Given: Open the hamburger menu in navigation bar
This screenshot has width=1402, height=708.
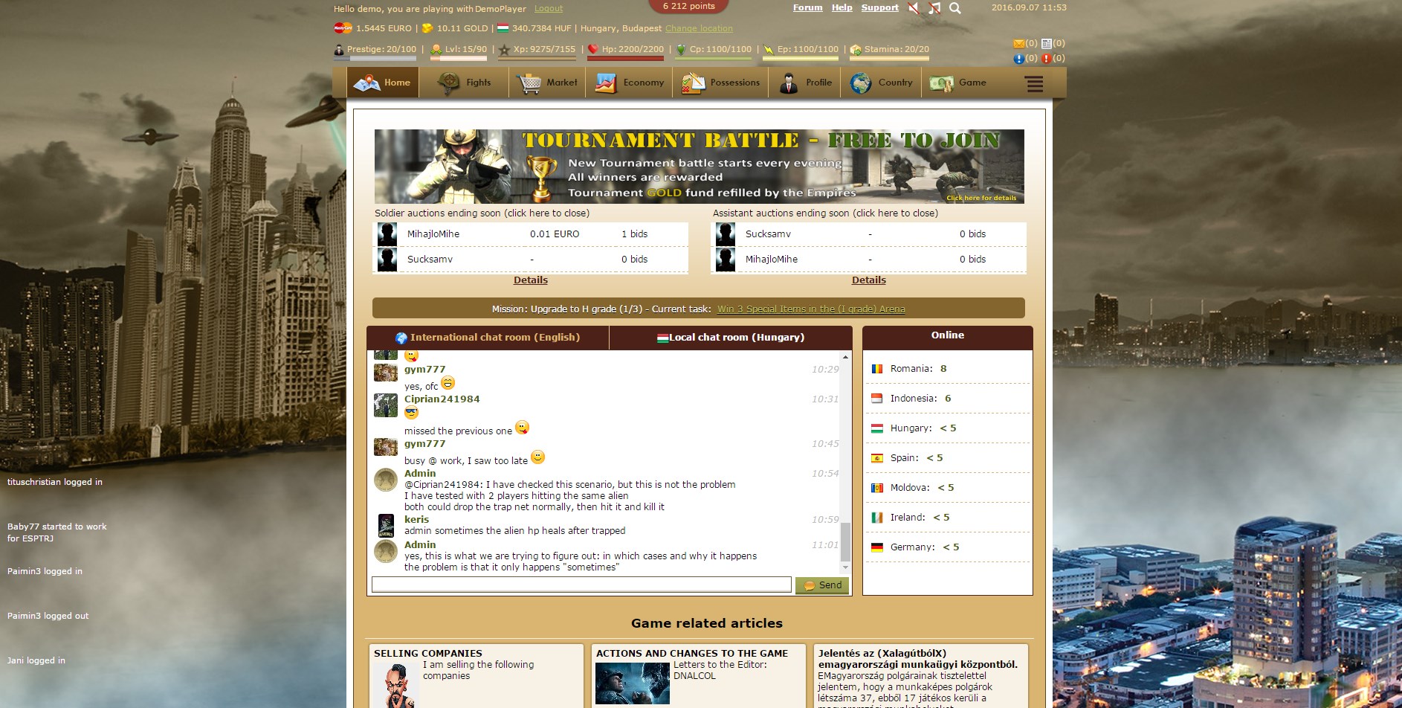Looking at the screenshot, I should (1034, 83).
